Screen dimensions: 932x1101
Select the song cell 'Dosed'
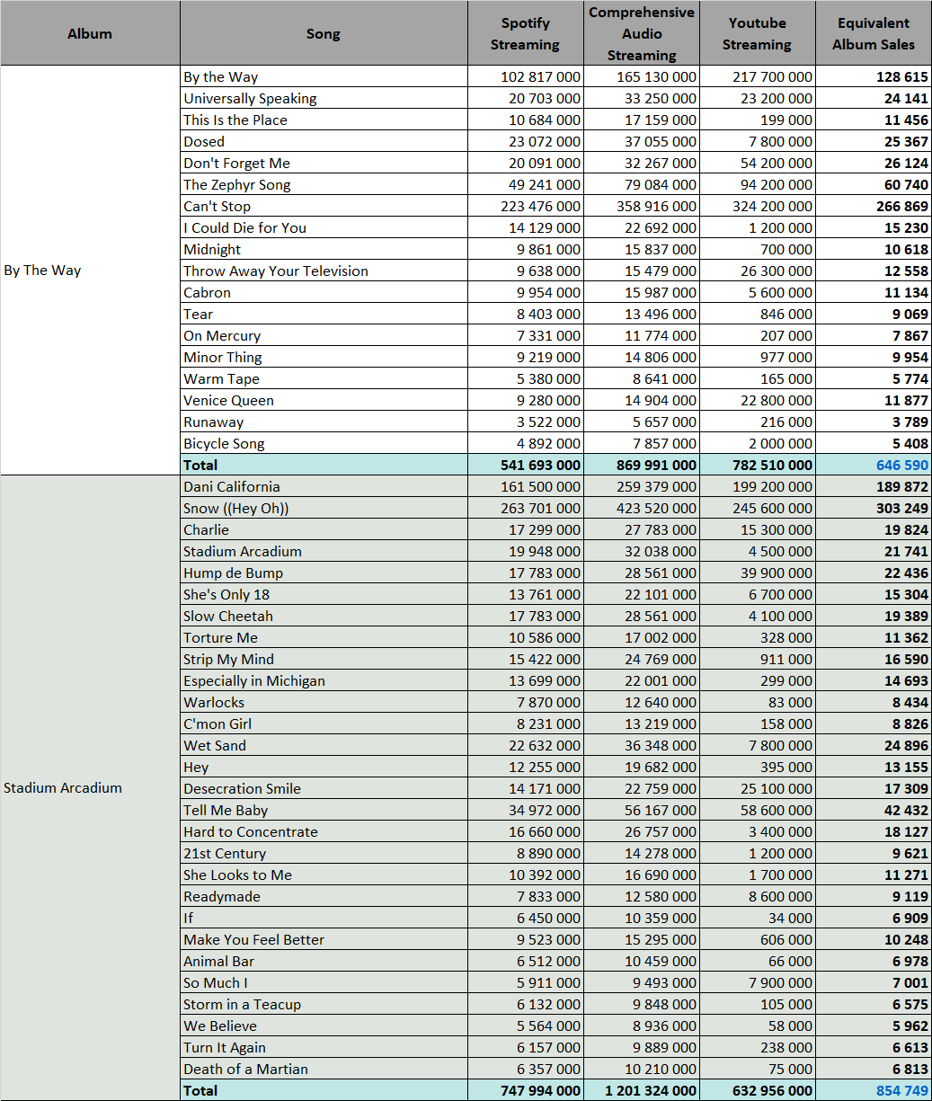point(324,141)
